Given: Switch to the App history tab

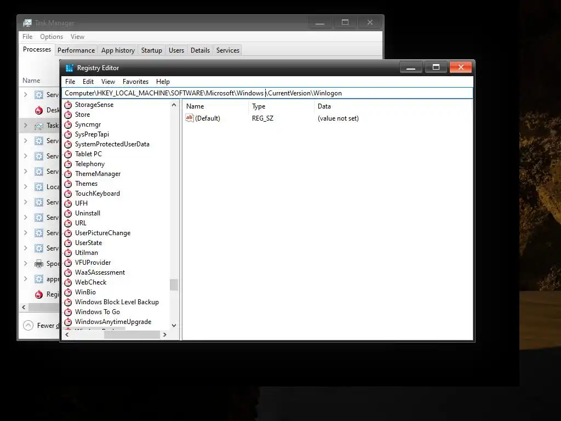Looking at the screenshot, I should point(118,50).
